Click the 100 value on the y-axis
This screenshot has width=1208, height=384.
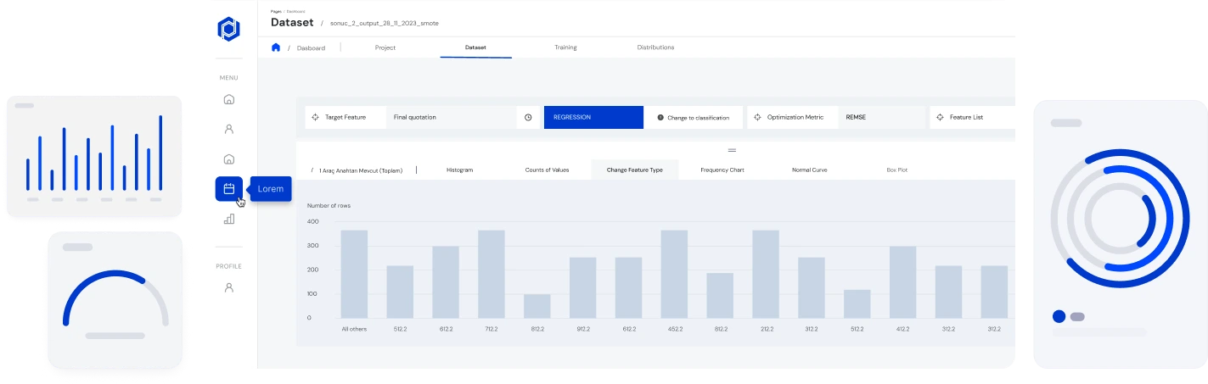[312, 293]
